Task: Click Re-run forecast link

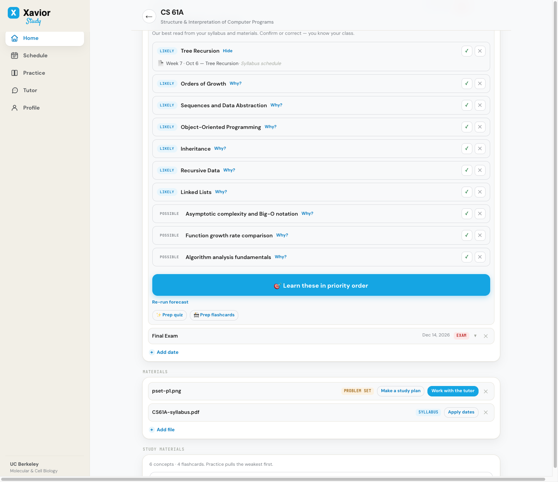Action: coord(170,302)
